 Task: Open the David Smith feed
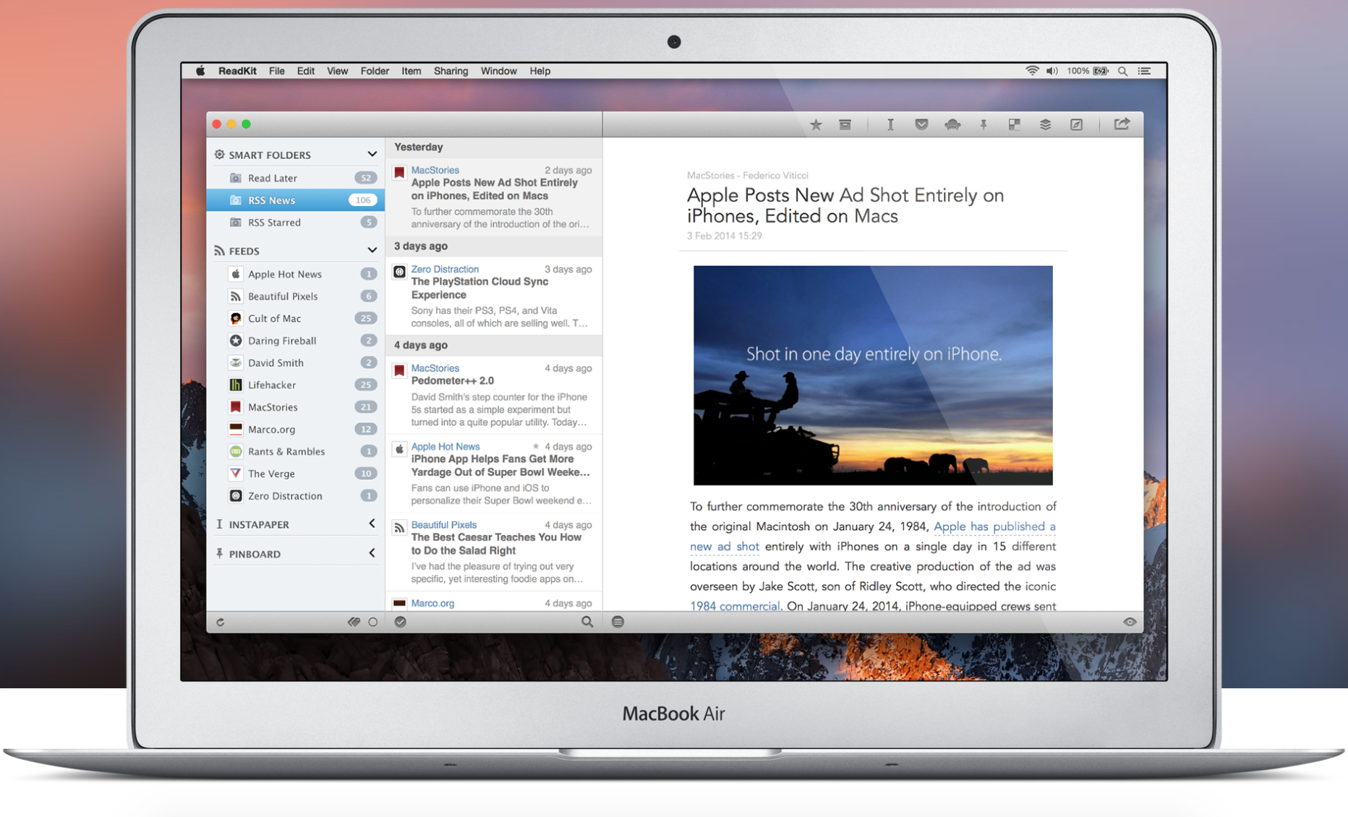(295, 363)
